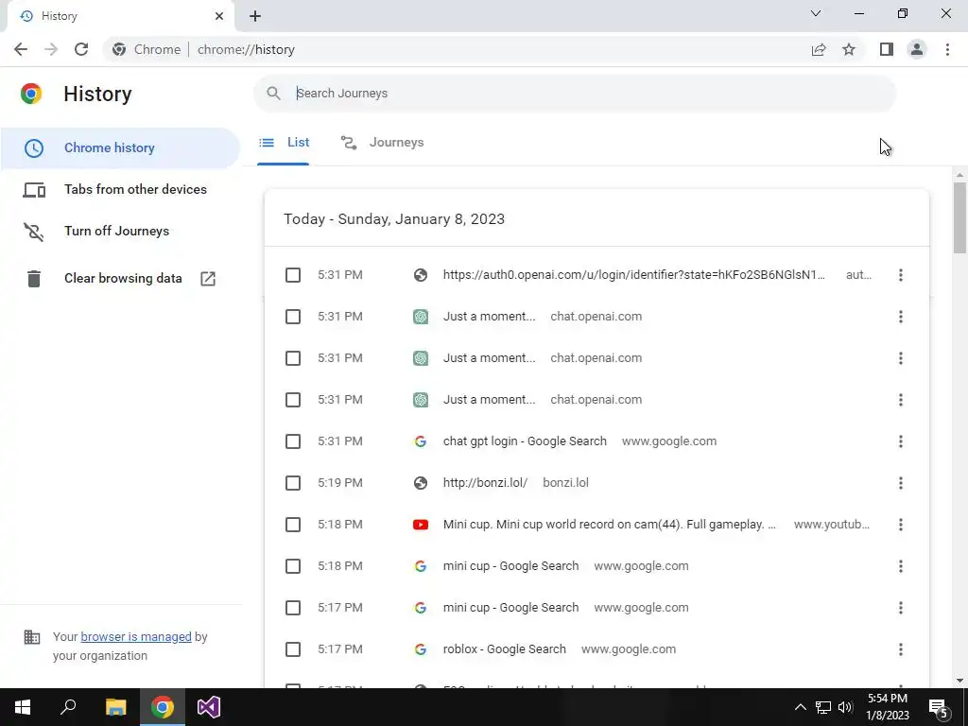The image size is (968, 726).
Task: Open the profile avatar menu
Action: point(917,49)
